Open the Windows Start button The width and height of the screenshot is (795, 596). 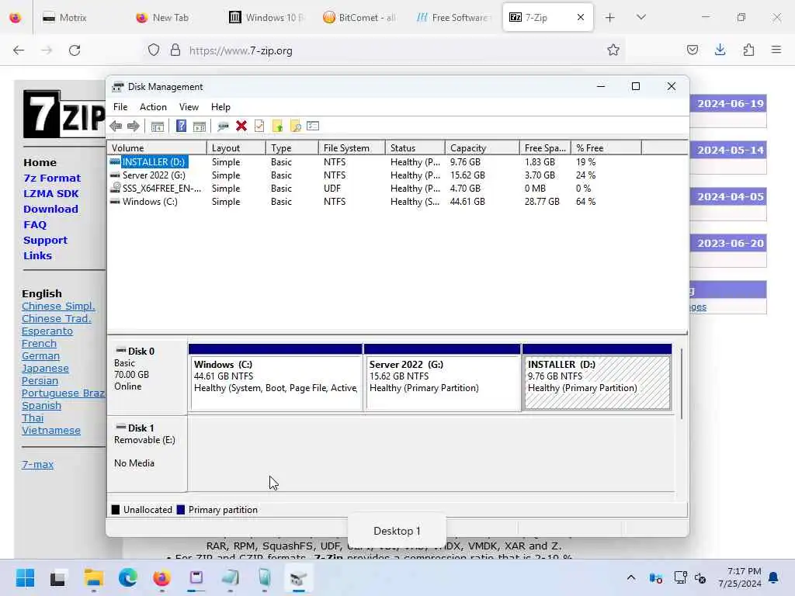(x=25, y=577)
